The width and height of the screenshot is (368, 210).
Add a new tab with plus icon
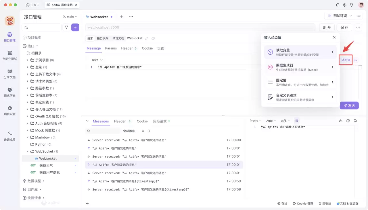coord(121,17)
